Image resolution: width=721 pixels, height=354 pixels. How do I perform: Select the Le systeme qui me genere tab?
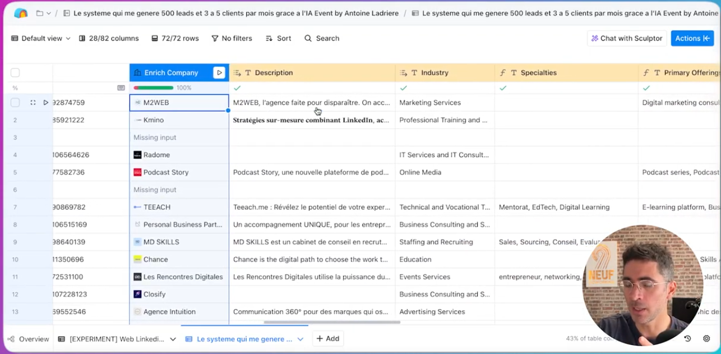coord(239,339)
